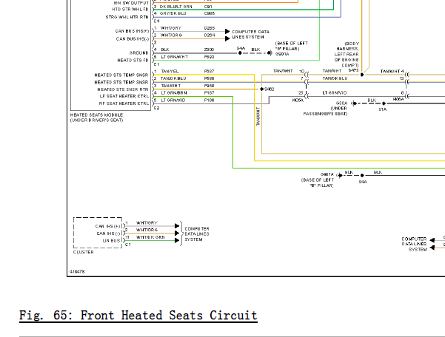Click the arrowhead ending the module WHT/GRY wire

tap(227, 31)
